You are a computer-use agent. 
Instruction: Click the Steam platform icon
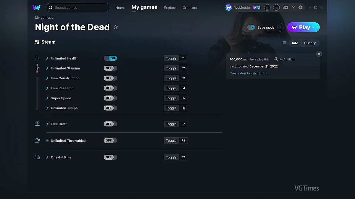(x=37, y=42)
